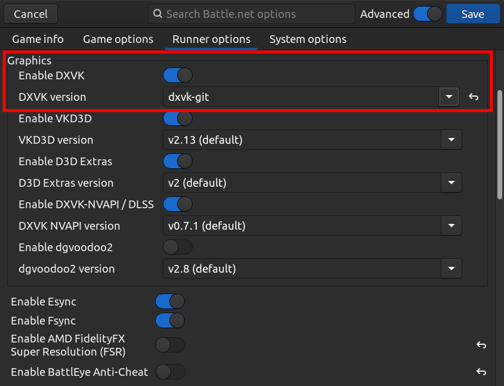The image size is (504, 386).
Task: Disable the VKD3D toggle
Action: pos(178,119)
